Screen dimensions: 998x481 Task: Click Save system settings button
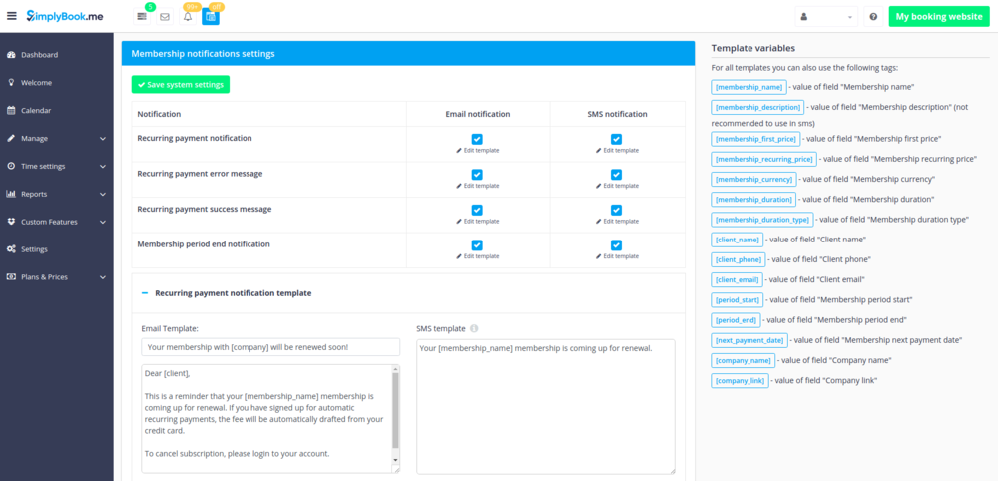click(x=181, y=85)
